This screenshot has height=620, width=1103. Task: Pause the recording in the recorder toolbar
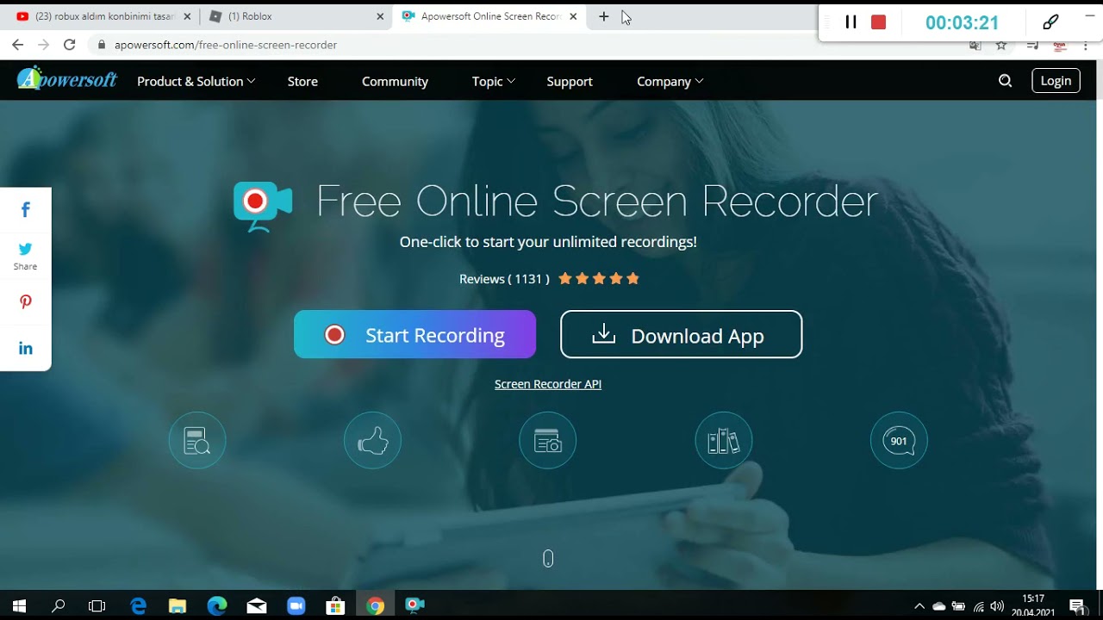851,22
